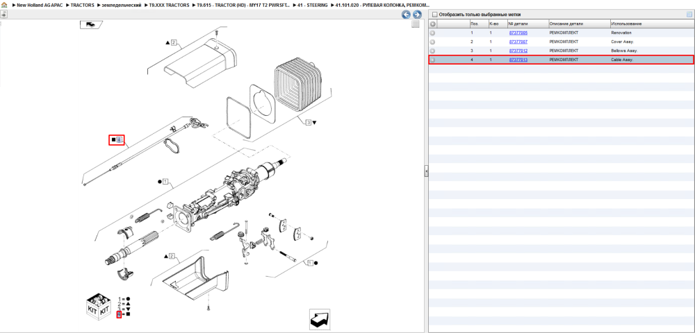
Task: Add Renovation kit row to selection
Action: coord(433,33)
